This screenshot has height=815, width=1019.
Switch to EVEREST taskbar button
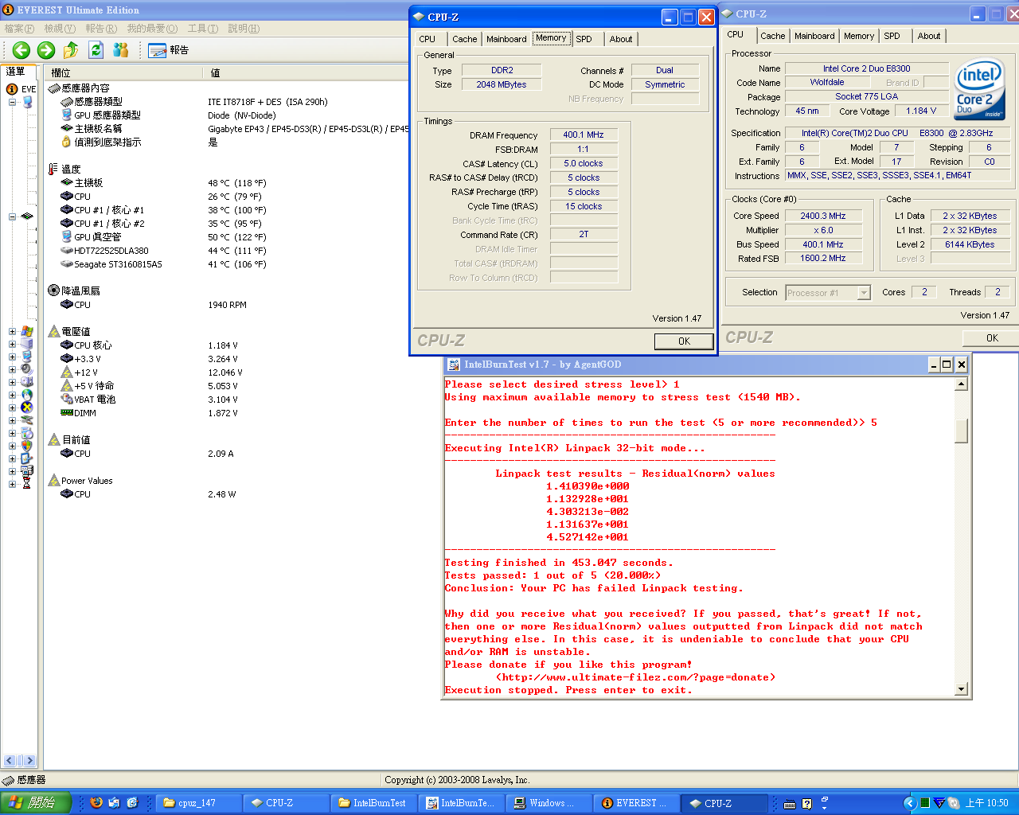click(637, 803)
